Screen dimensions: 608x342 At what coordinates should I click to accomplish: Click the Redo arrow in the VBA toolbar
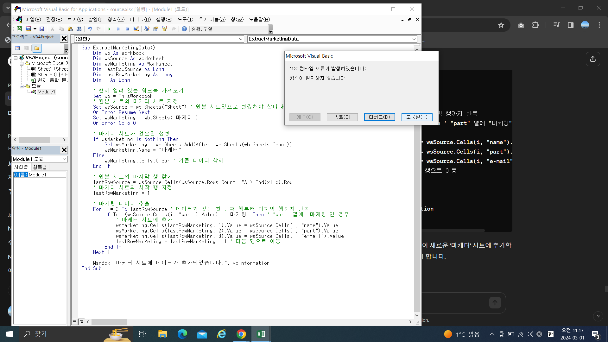(99, 29)
